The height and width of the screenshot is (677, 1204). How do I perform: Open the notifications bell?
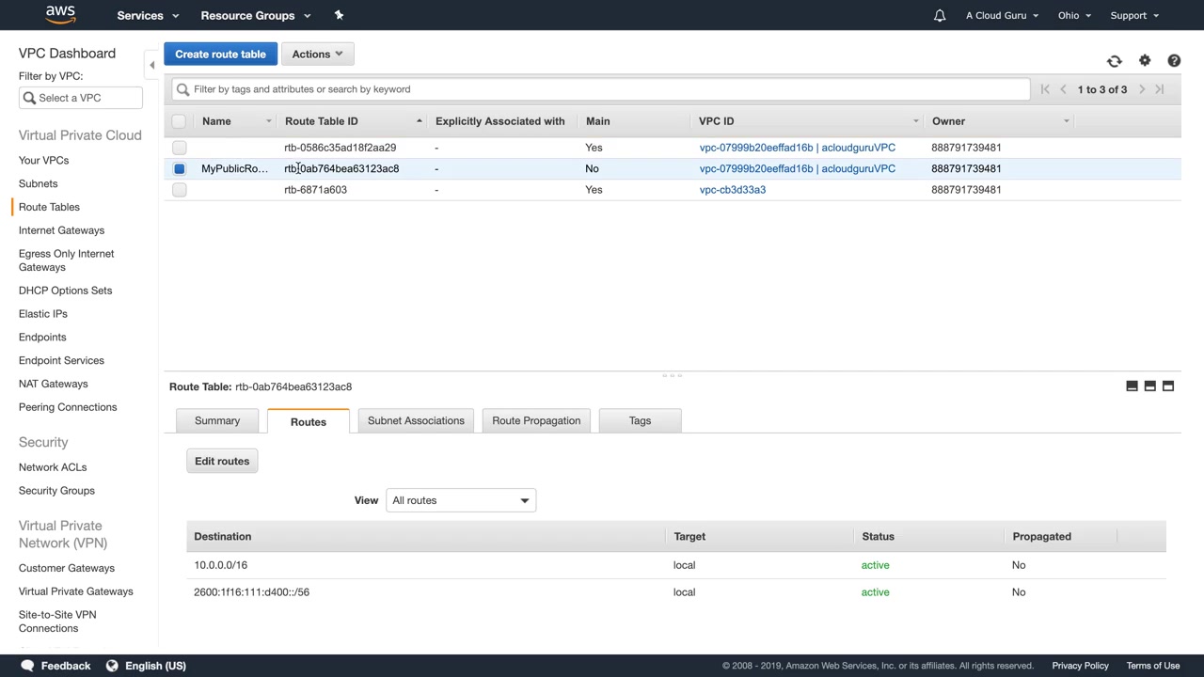(x=939, y=15)
